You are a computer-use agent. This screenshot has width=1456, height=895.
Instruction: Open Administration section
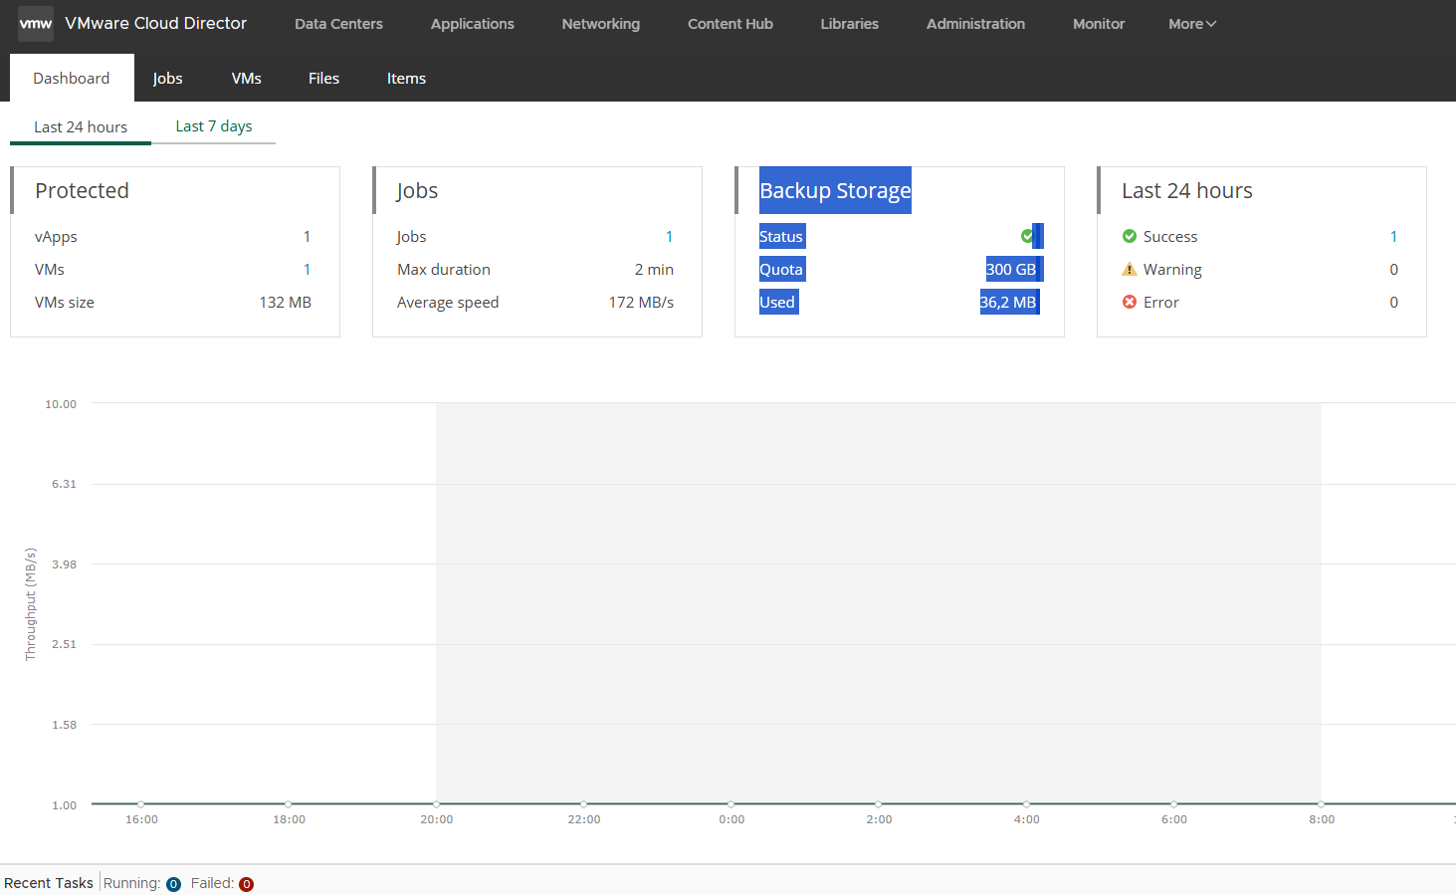point(975,24)
